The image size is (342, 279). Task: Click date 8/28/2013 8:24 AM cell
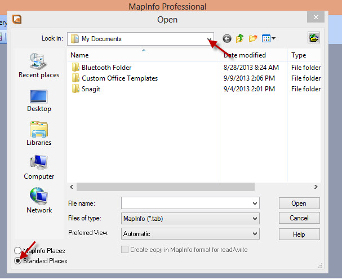(x=251, y=68)
